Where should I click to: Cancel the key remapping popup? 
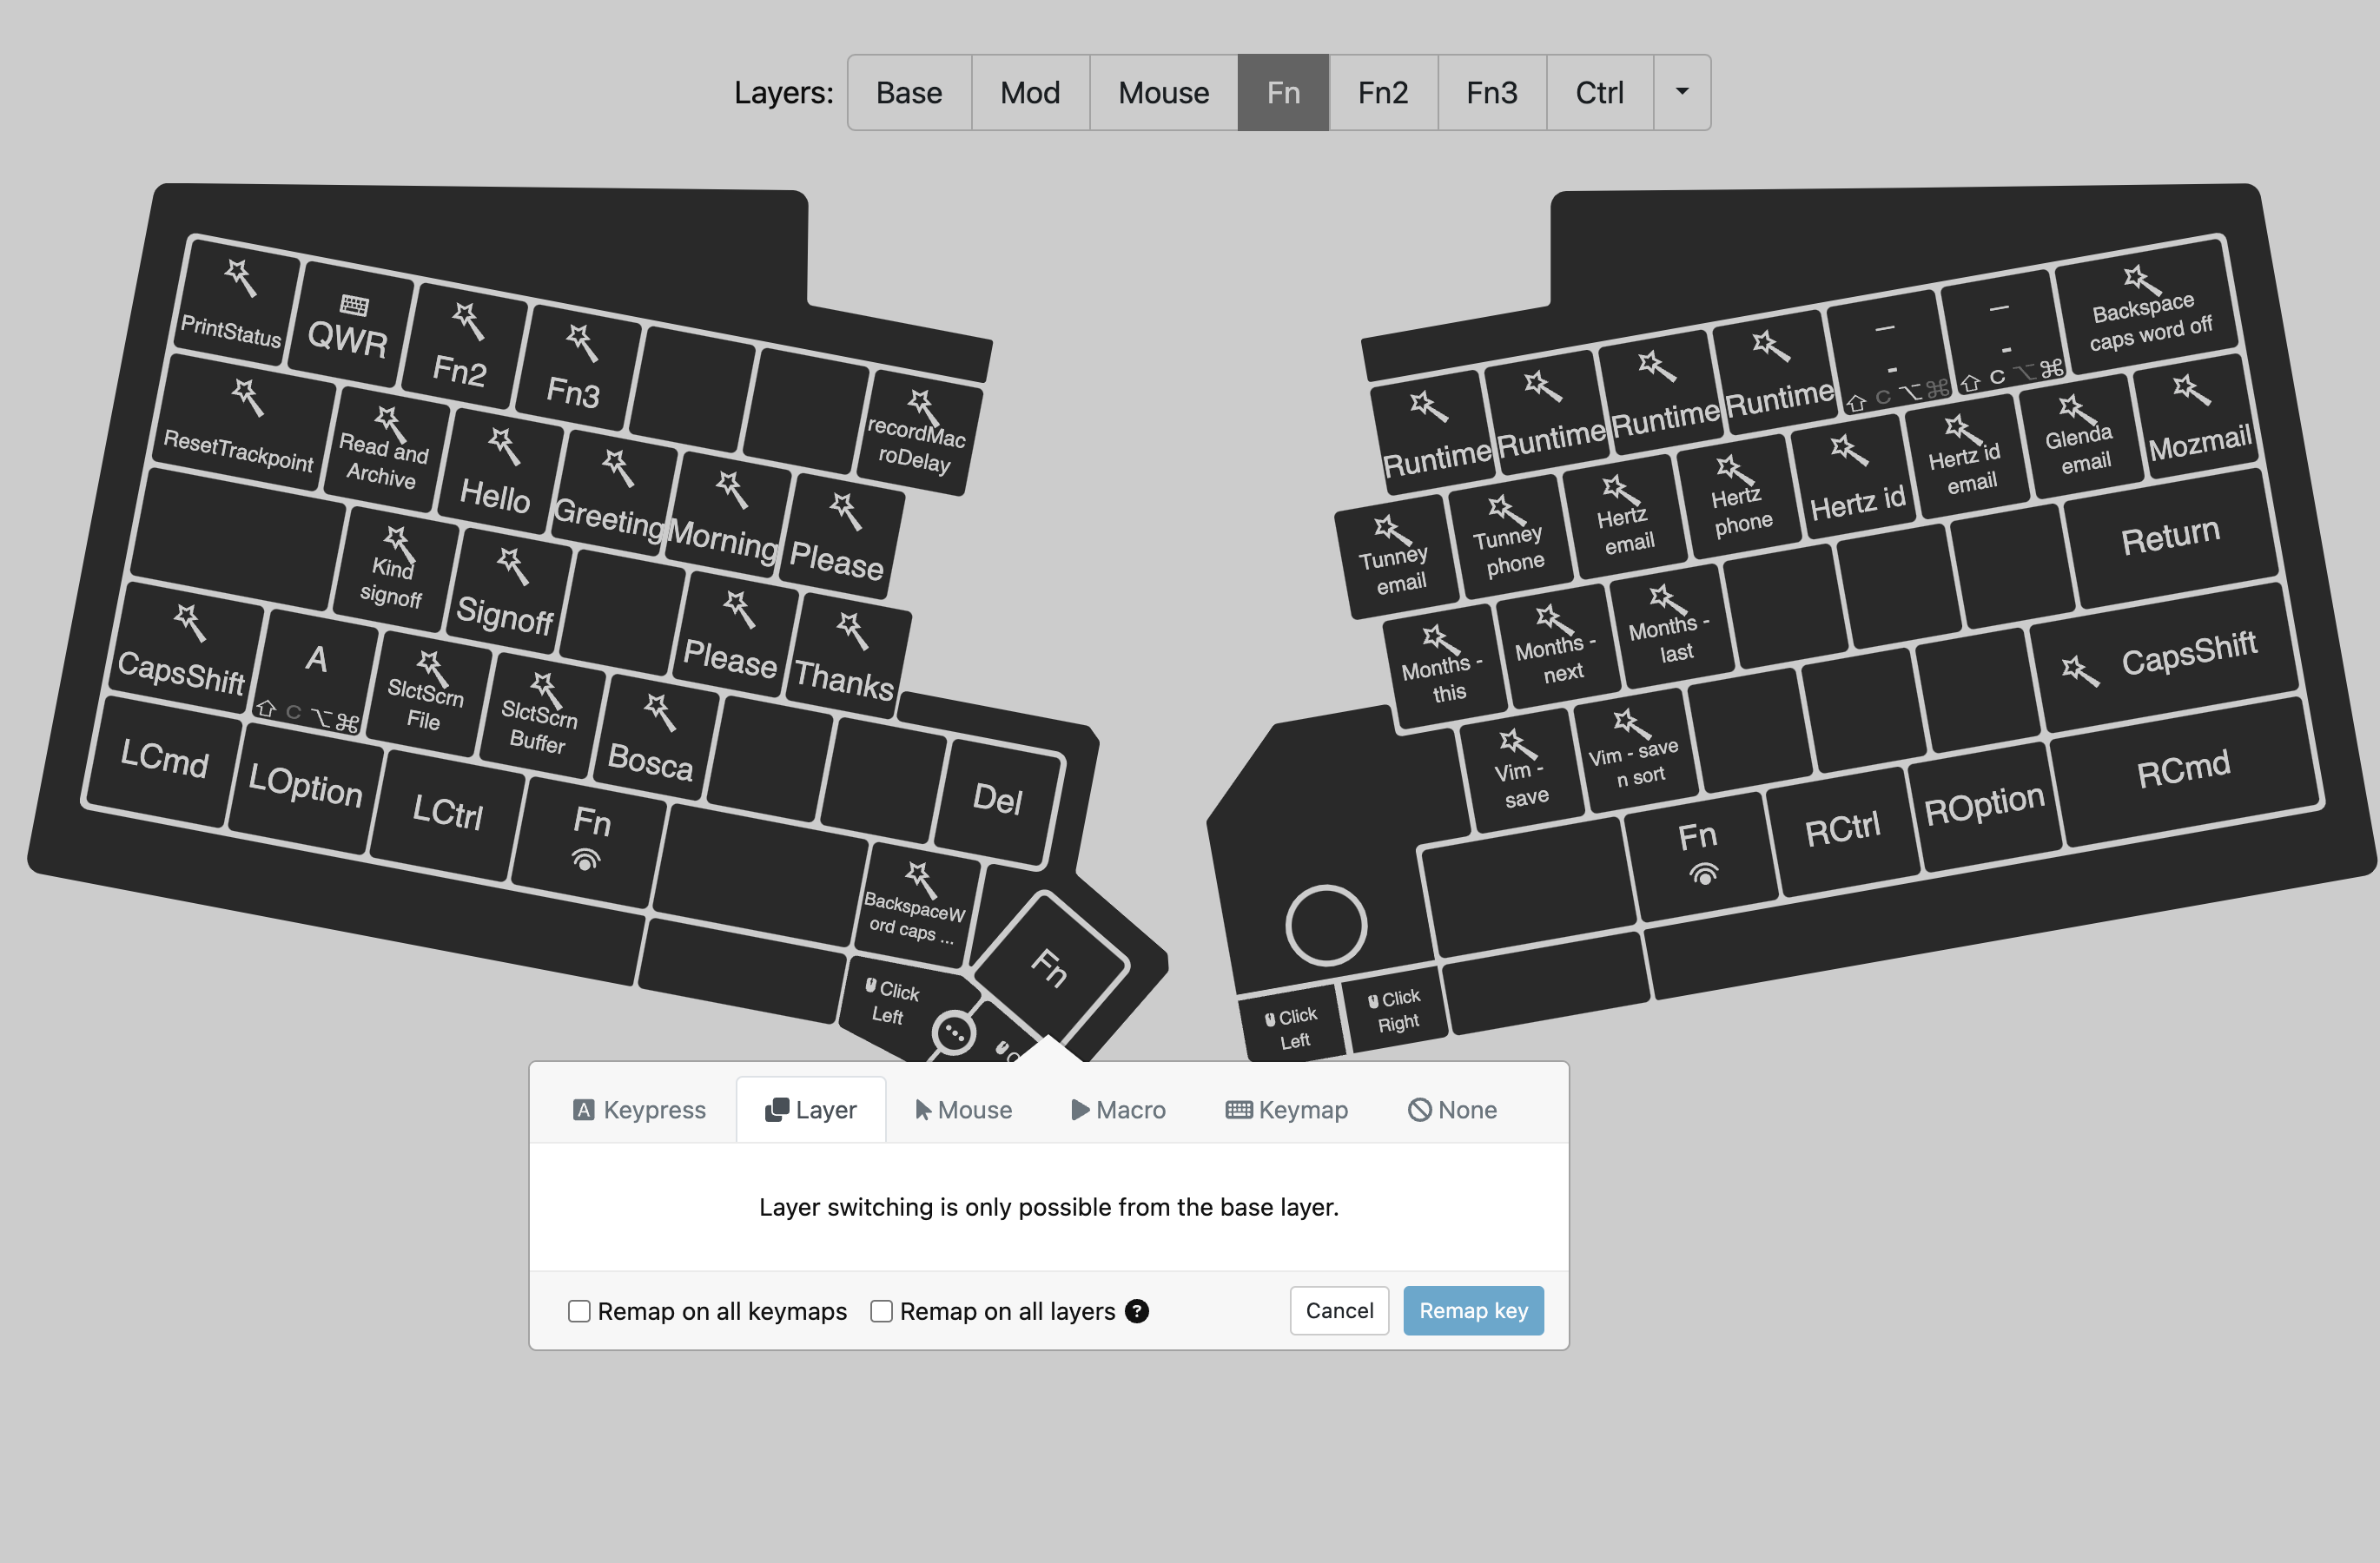1339,1310
